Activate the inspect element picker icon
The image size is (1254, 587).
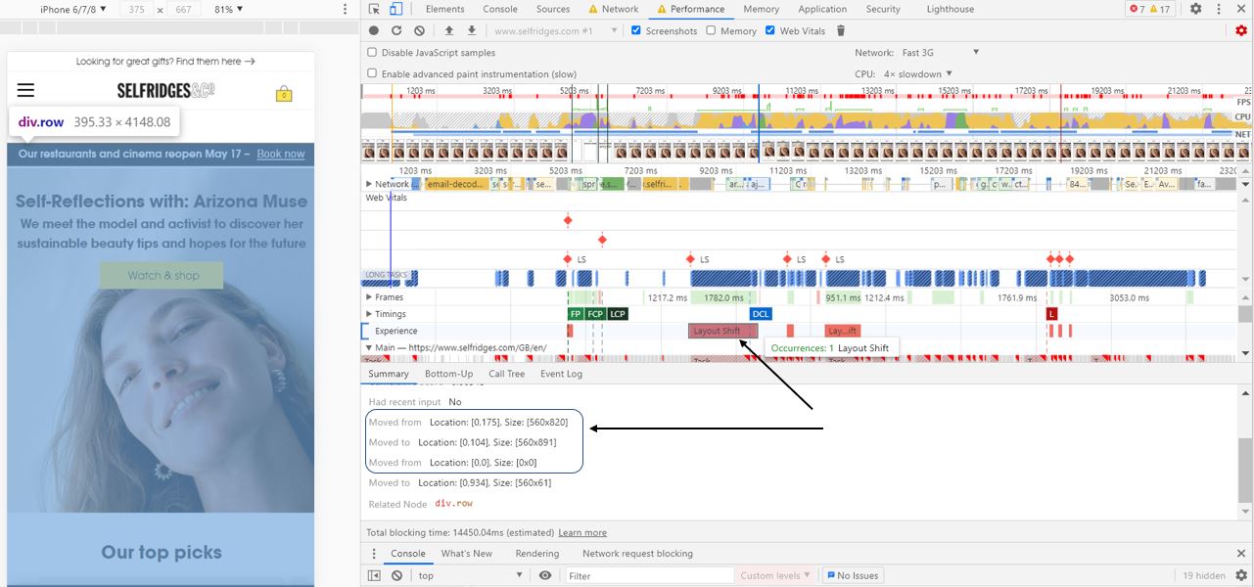click(374, 9)
